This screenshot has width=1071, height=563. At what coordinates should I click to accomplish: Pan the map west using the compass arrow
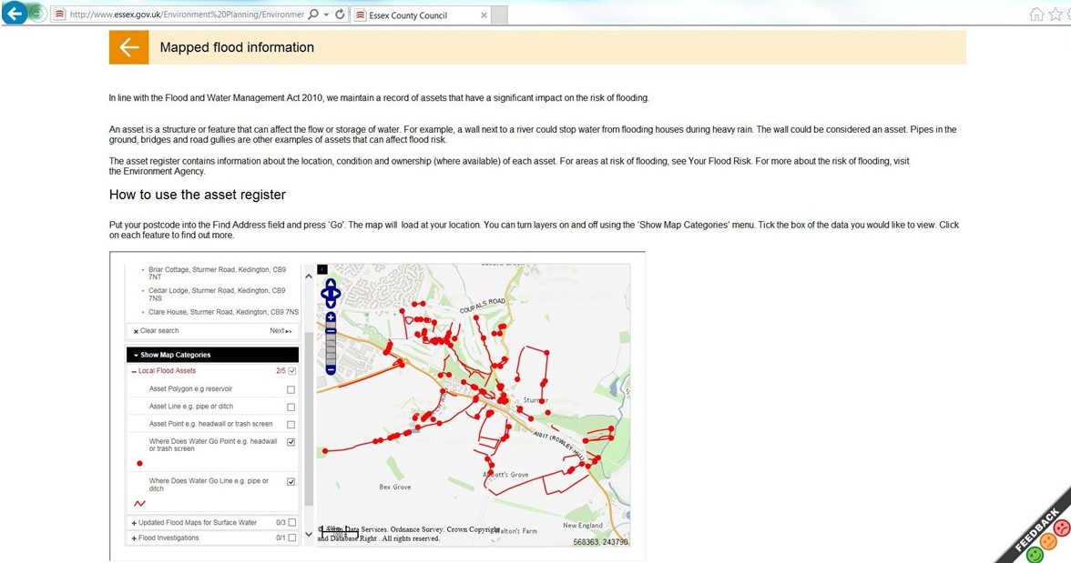(x=325, y=294)
